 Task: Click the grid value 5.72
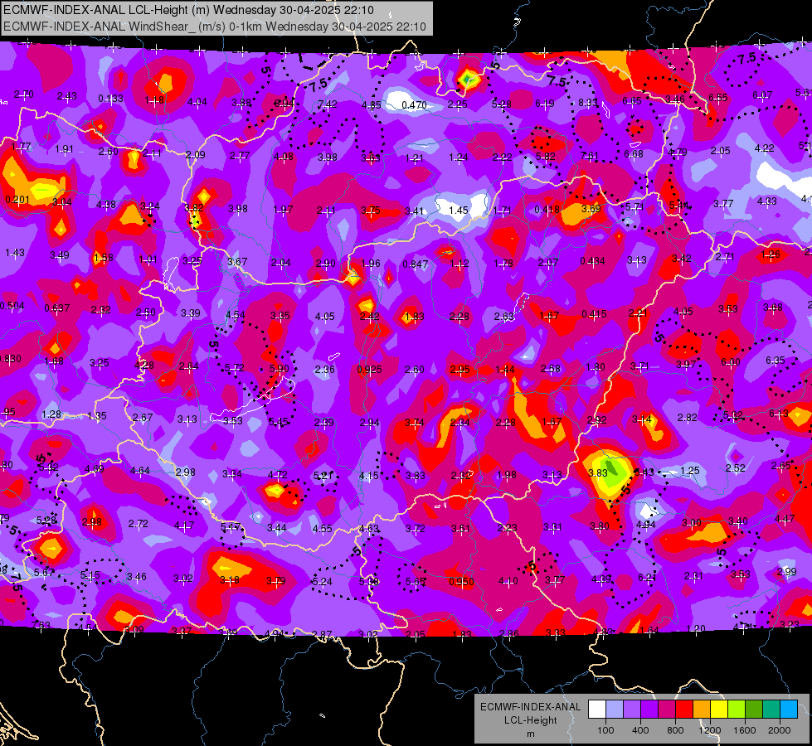point(235,368)
